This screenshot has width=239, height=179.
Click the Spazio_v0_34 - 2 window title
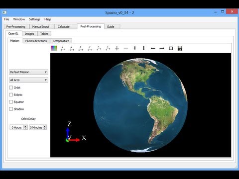(x=119, y=12)
